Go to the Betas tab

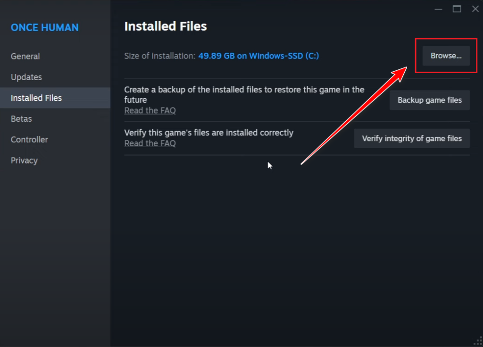point(21,118)
